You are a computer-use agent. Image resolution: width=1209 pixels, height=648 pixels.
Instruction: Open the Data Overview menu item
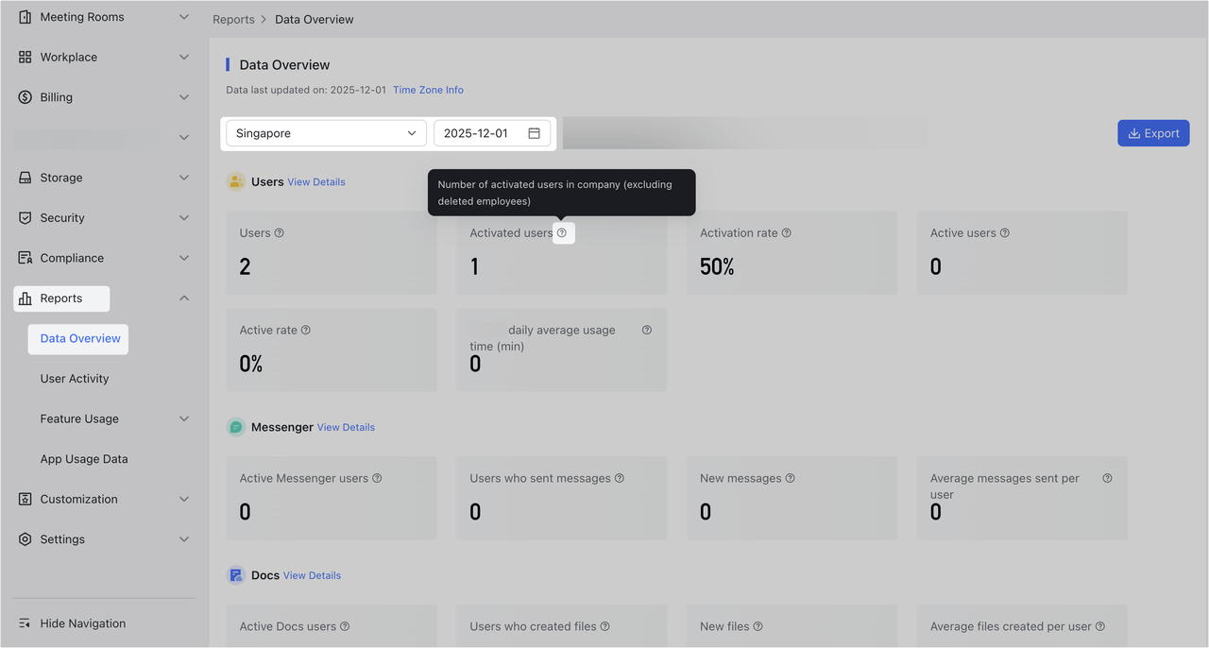point(80,338)
